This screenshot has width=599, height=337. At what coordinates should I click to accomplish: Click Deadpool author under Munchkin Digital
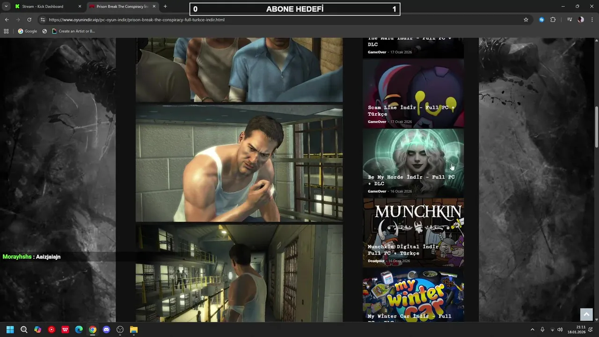(376, 261)
